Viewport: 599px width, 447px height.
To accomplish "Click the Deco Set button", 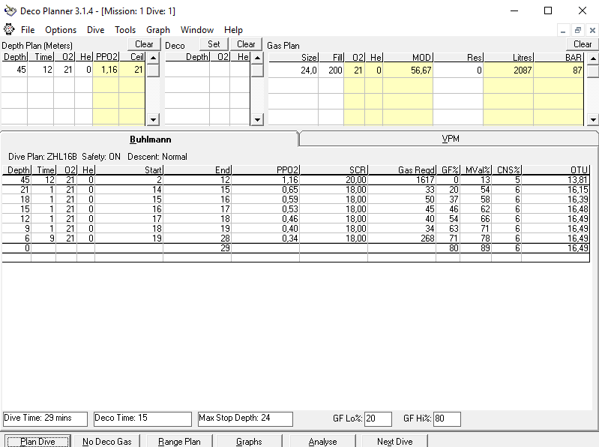I will click(214, 44).
